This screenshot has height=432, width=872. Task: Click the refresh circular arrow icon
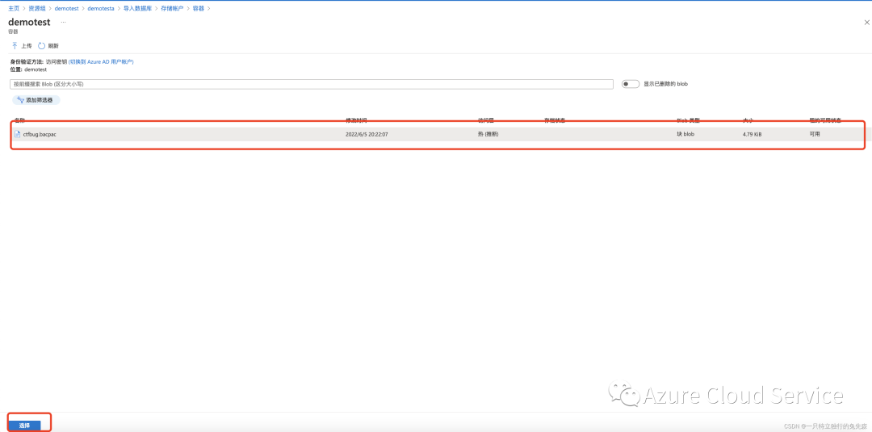pos(42,45)
